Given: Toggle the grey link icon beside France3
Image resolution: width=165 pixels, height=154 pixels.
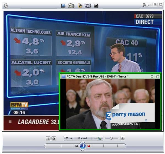Looking at the screenshot, I should [95, 139].
